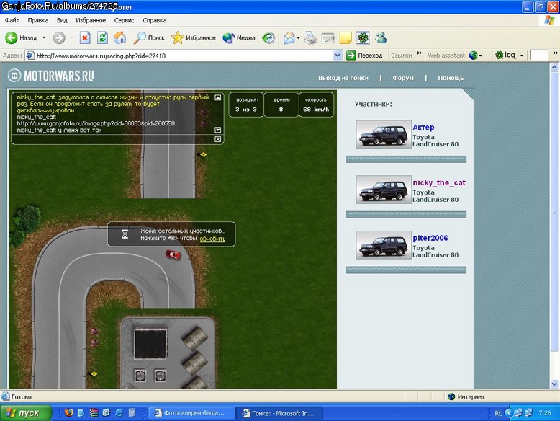Image resolution: width=560 pixels, height=421 pixels.
Task: Open the Messenger people icon
Action: tap(381, 37)
